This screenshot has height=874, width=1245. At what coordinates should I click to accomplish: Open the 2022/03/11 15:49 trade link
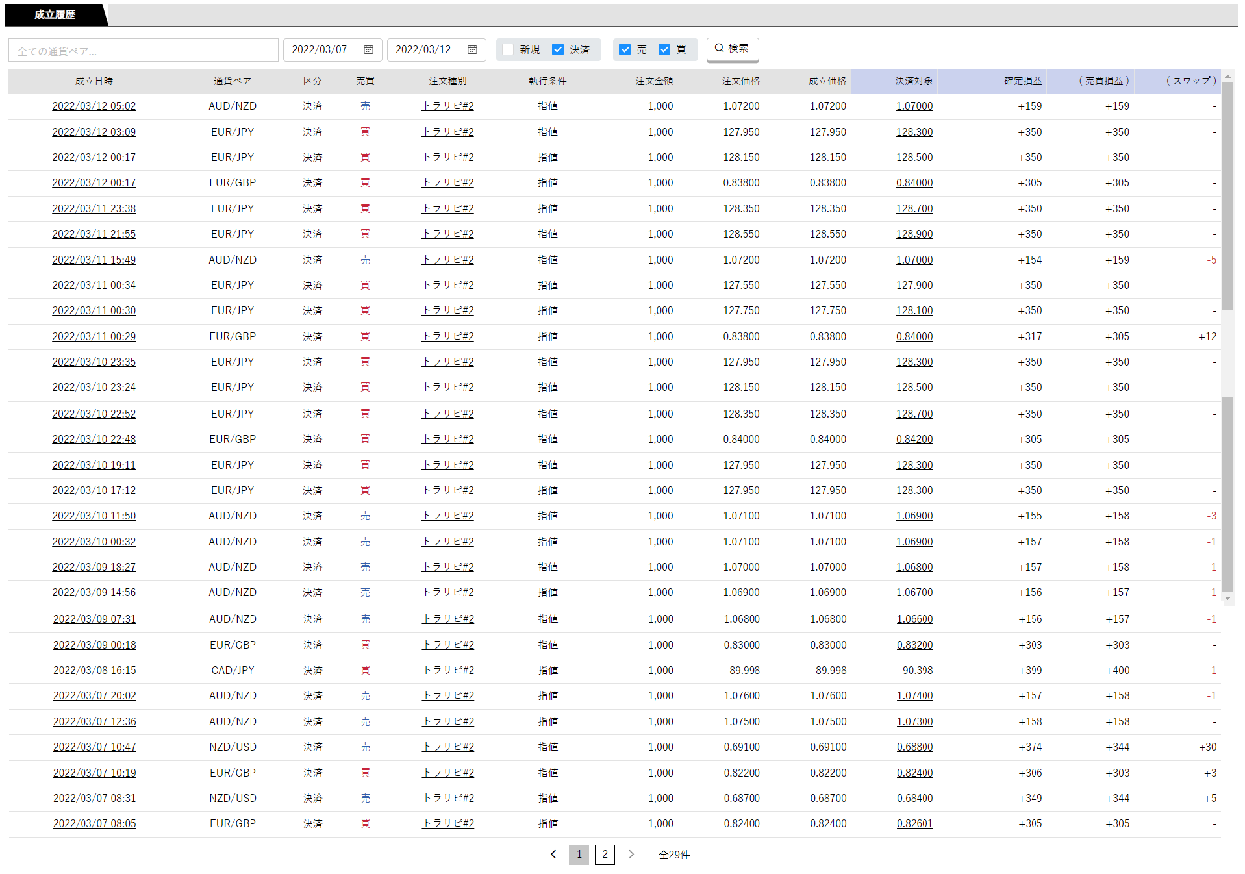click(94, 260)
